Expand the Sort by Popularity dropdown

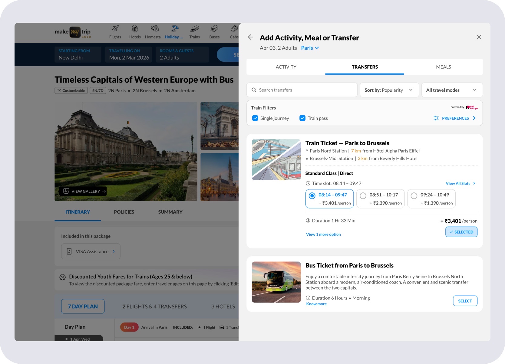tap(389, 90)
